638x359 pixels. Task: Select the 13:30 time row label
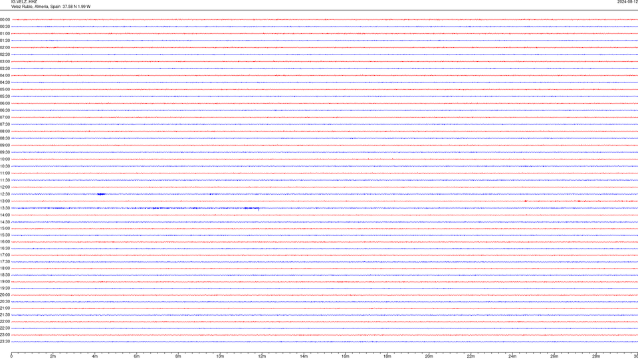pyautogui.click(x=5, y=208)
